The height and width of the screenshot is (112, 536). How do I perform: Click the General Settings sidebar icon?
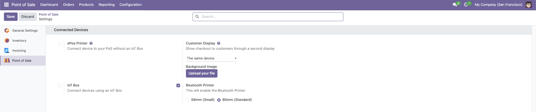pyautogui.click(x=7, y=31)
